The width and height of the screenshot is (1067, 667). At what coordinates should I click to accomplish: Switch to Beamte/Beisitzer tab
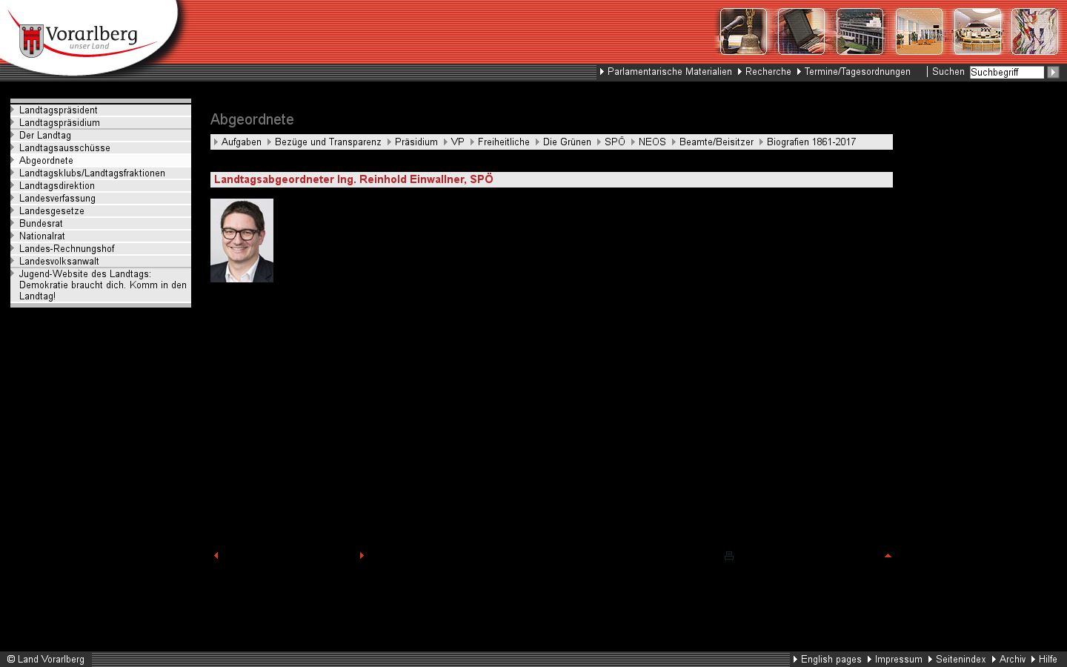pyautogui.click(x=717, y=142)
